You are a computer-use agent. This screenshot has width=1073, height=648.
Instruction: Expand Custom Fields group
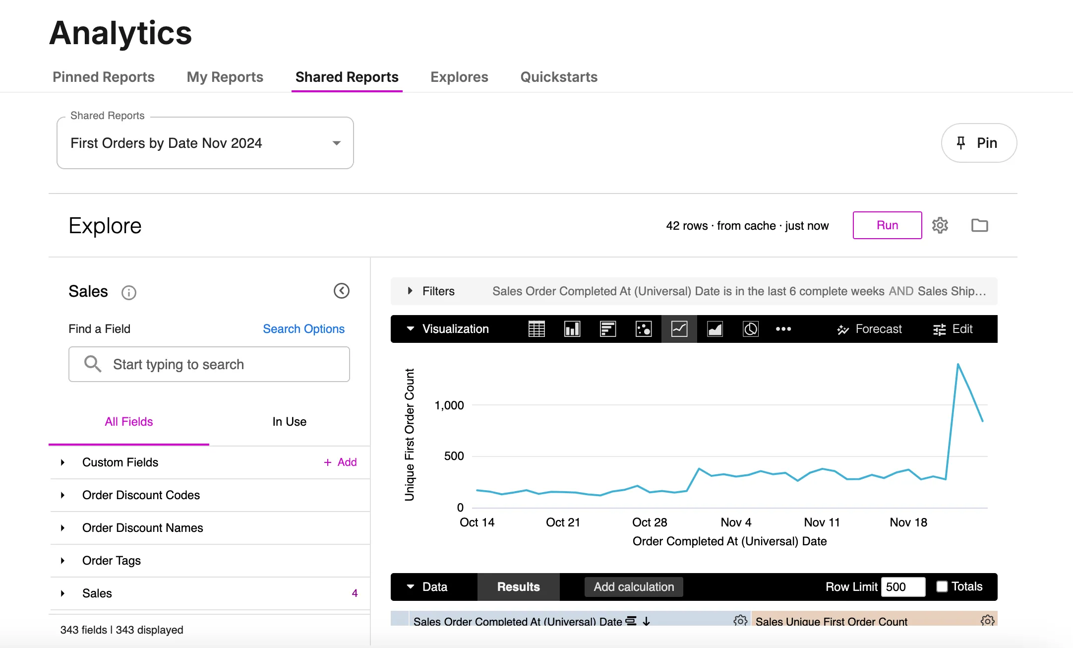62,462
